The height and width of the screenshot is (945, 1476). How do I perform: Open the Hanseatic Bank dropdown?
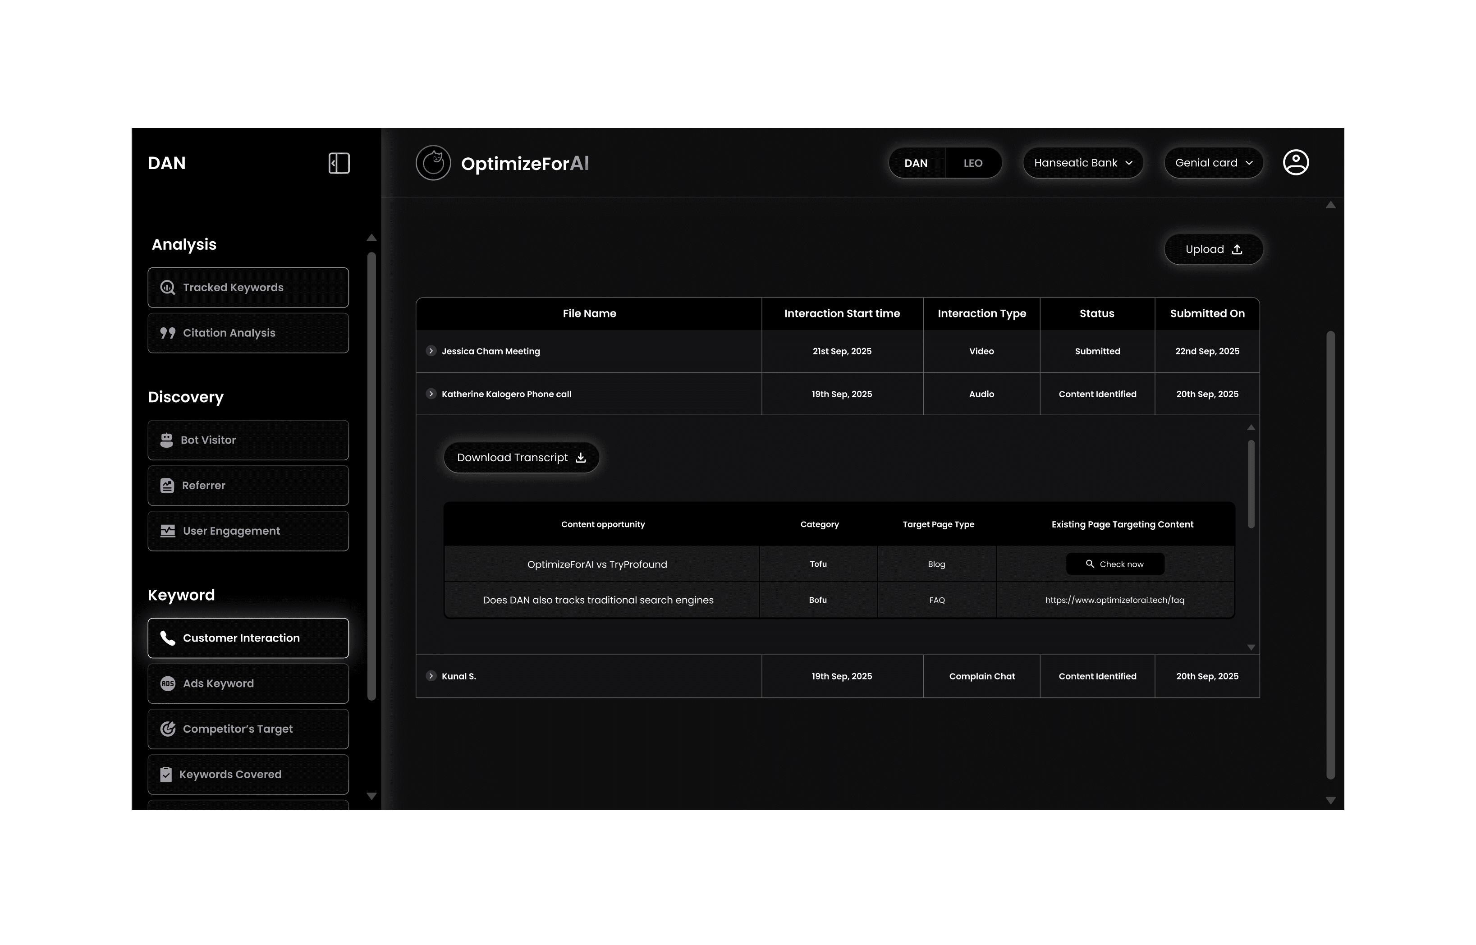pyautogui.click(x=1083, y=163)
